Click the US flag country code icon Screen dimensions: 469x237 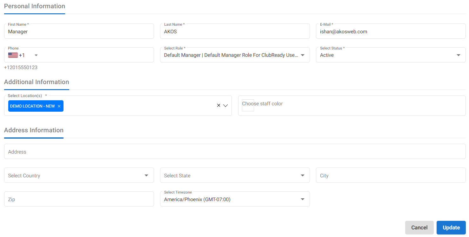13,55
